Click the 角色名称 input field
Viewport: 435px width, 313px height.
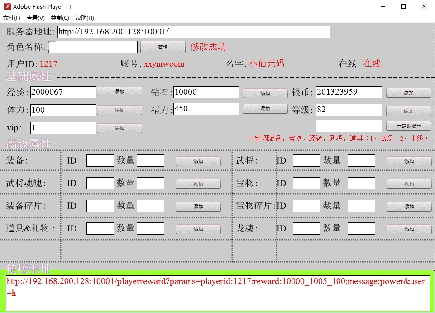click(x=93, y=47)
